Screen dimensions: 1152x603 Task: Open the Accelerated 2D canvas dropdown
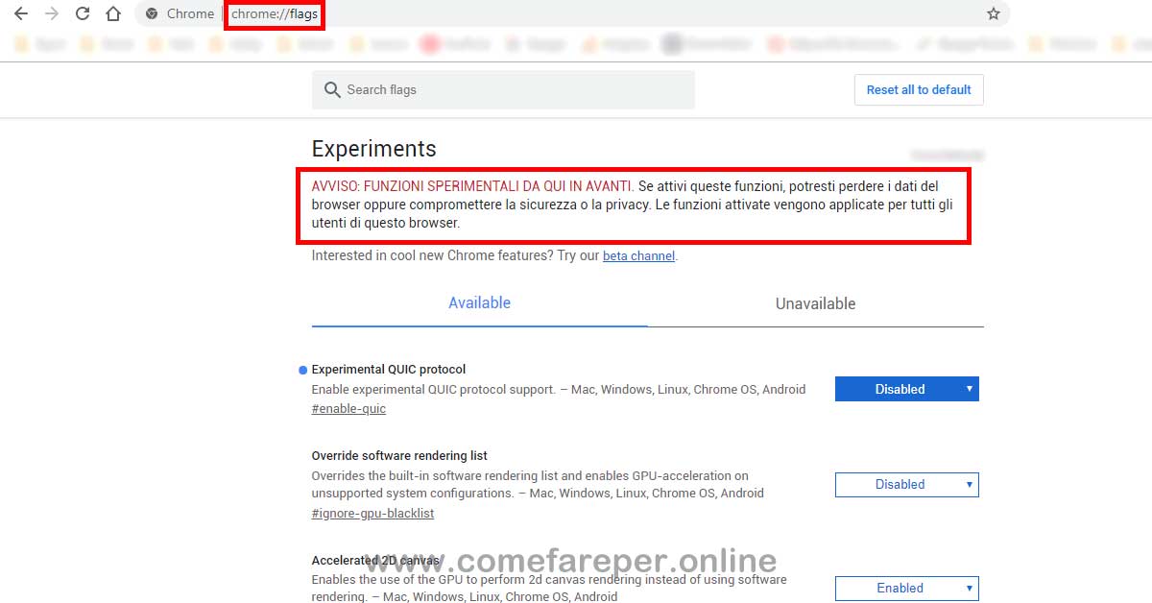point(906,589)
